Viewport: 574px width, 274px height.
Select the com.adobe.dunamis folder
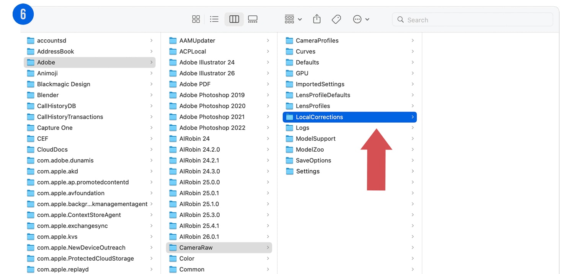click(90, 160)
